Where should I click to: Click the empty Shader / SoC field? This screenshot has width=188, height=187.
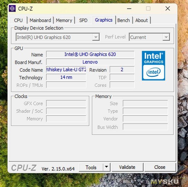tap(66, 111)
